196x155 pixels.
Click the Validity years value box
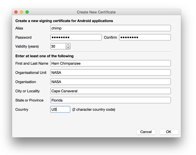click(58, 46)
